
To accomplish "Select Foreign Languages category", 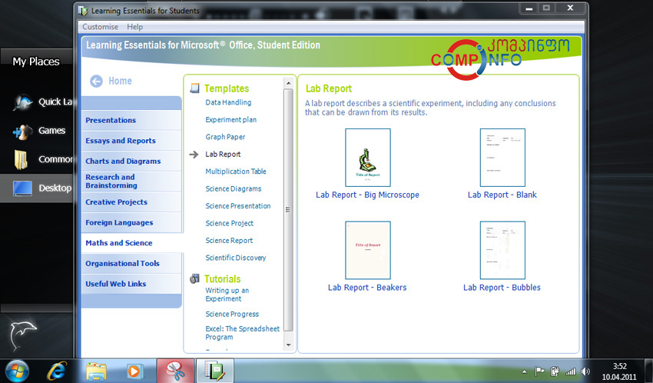I will (131, 222).
